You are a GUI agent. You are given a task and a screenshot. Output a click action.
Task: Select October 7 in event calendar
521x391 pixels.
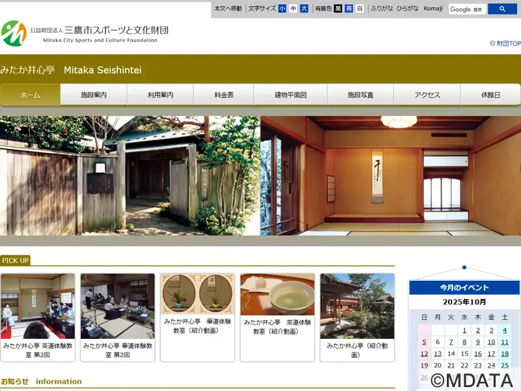click(x=451, y=341)
